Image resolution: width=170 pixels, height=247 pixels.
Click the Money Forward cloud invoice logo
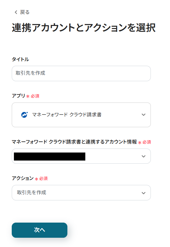click(x=24, y=115)
